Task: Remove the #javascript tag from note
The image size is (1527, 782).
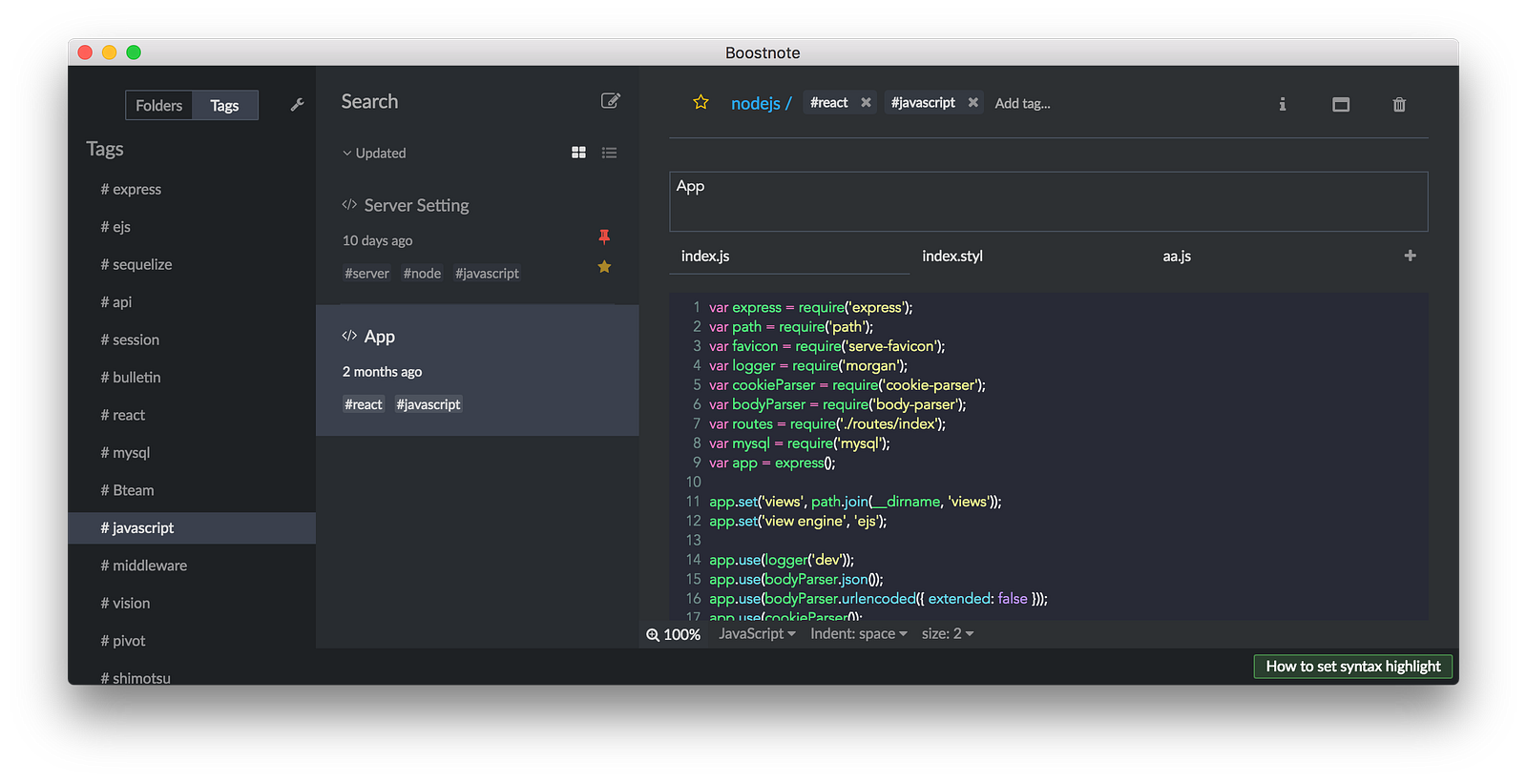Action: (x=973, y=102)
